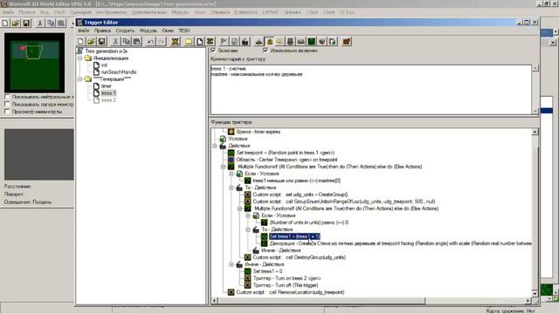The image size is (559, 314).
Task: Click Test Map red icon in toolbar
Action: click(x=346, y=42)
